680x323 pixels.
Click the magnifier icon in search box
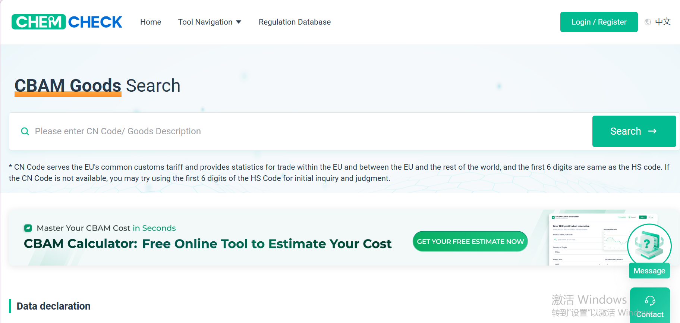(25, 131)
